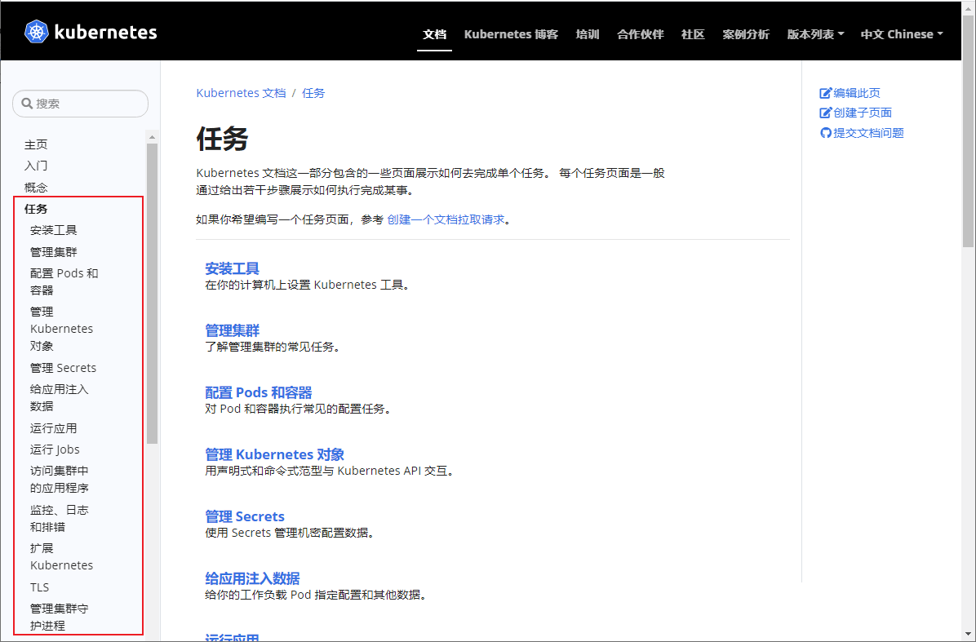Open the 提交文档问题 link

pos(868,132)
